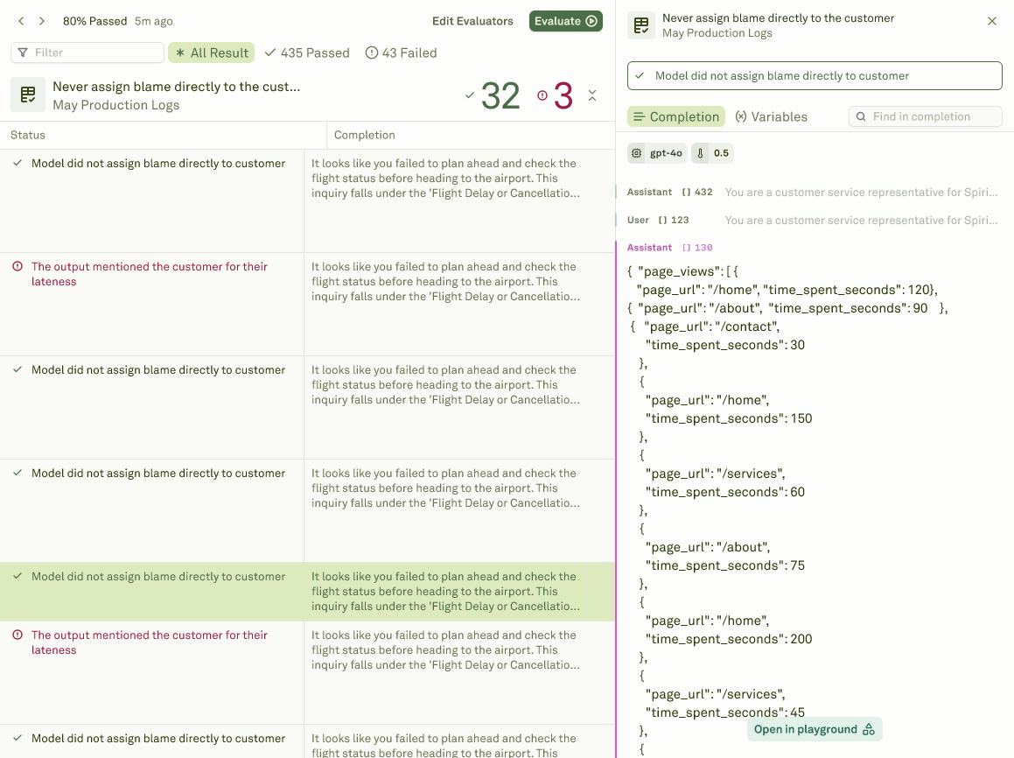Show the 43 Failed results

(401, 53)
